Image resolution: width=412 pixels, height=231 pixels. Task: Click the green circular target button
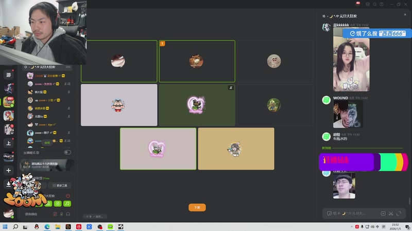click(x=58, y=203)
